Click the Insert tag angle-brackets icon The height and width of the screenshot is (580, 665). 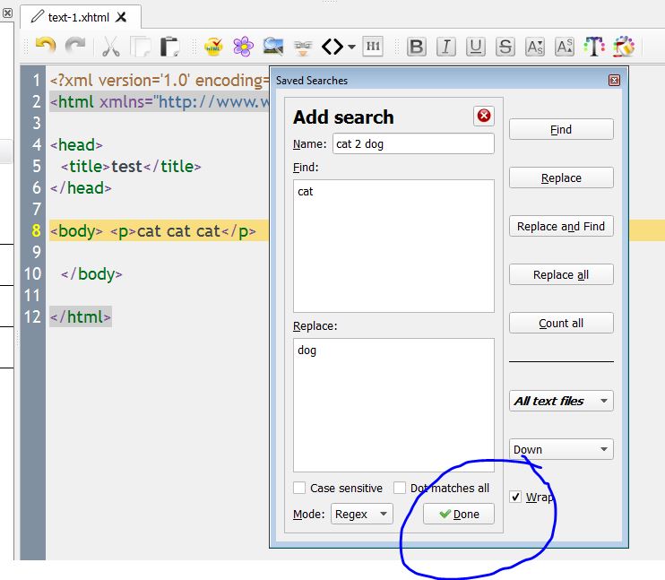coord(332,47)
